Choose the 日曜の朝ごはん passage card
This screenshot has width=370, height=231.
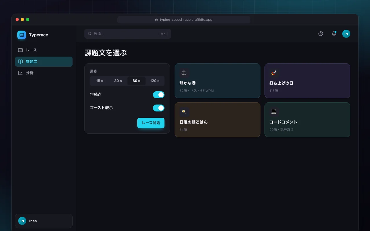217,120
